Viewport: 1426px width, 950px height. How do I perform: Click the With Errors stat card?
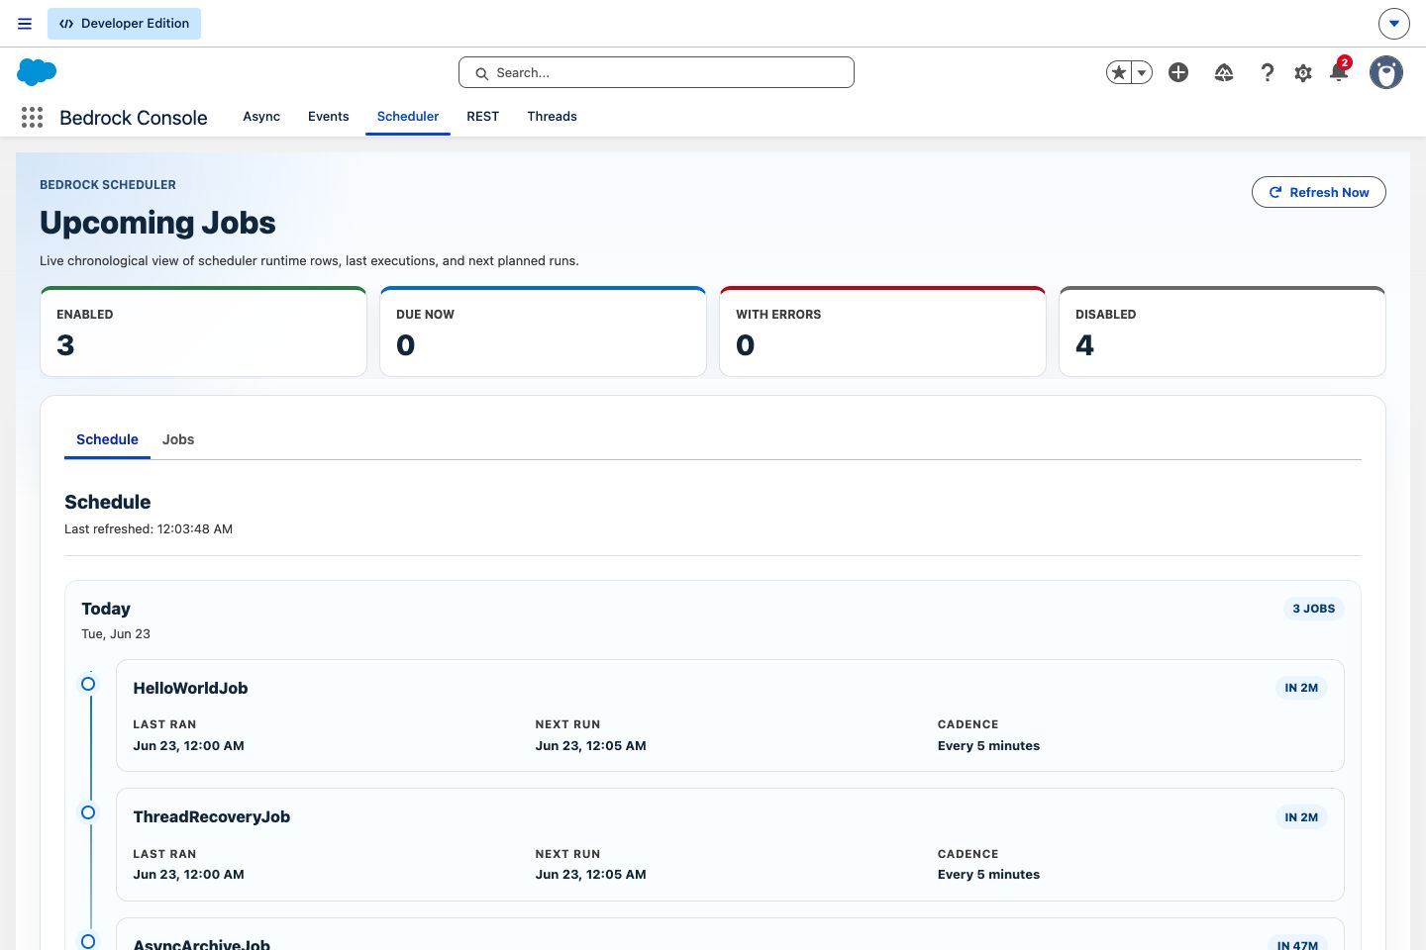[882, 332]
